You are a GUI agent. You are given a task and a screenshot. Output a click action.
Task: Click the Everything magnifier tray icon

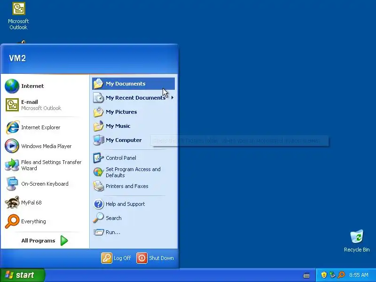click(341, 275)
